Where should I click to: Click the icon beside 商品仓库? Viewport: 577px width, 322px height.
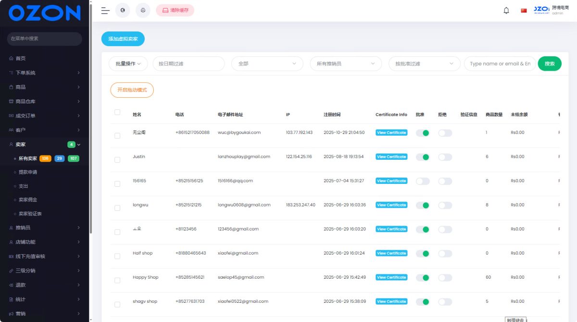[x=11, y=102]
